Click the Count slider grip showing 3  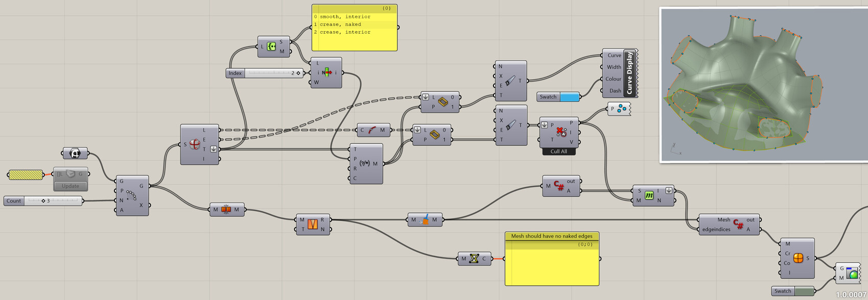(43, 201)
